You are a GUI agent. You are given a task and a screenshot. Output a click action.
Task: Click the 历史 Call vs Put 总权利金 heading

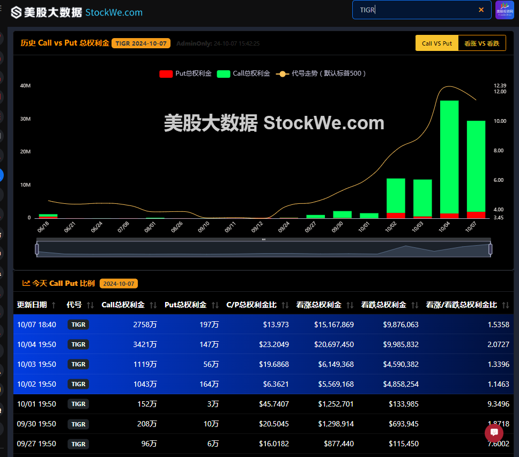coord(65,43)
